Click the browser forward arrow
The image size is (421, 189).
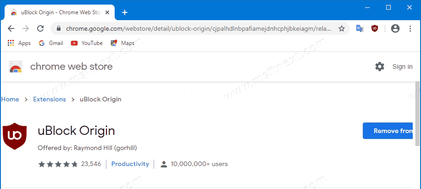coord(26,28)
